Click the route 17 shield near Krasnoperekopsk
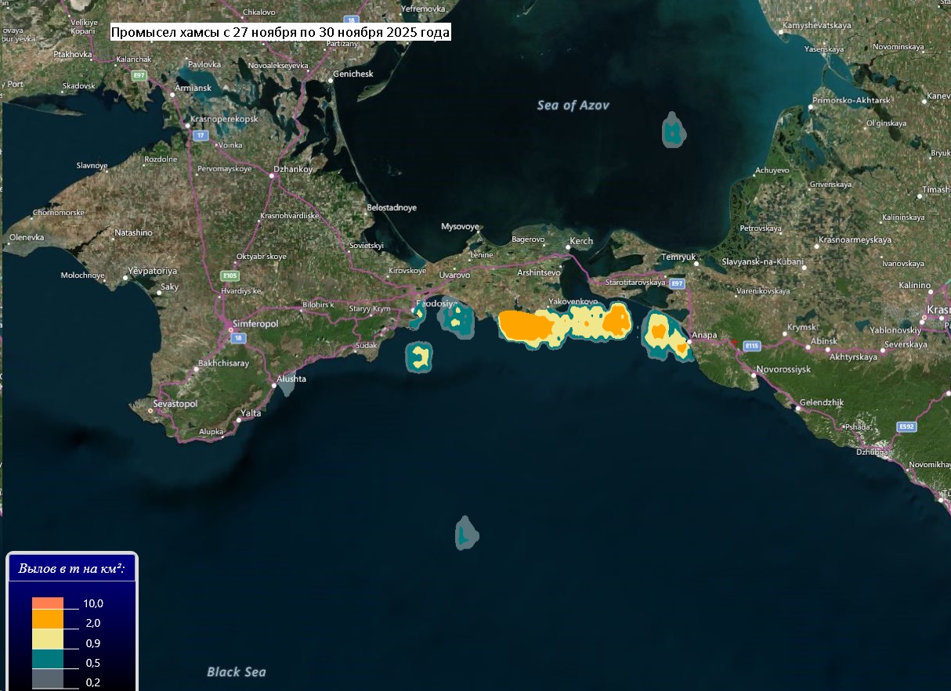The height and width of the screenshot is (691, 951). click(x=201, y=135)
